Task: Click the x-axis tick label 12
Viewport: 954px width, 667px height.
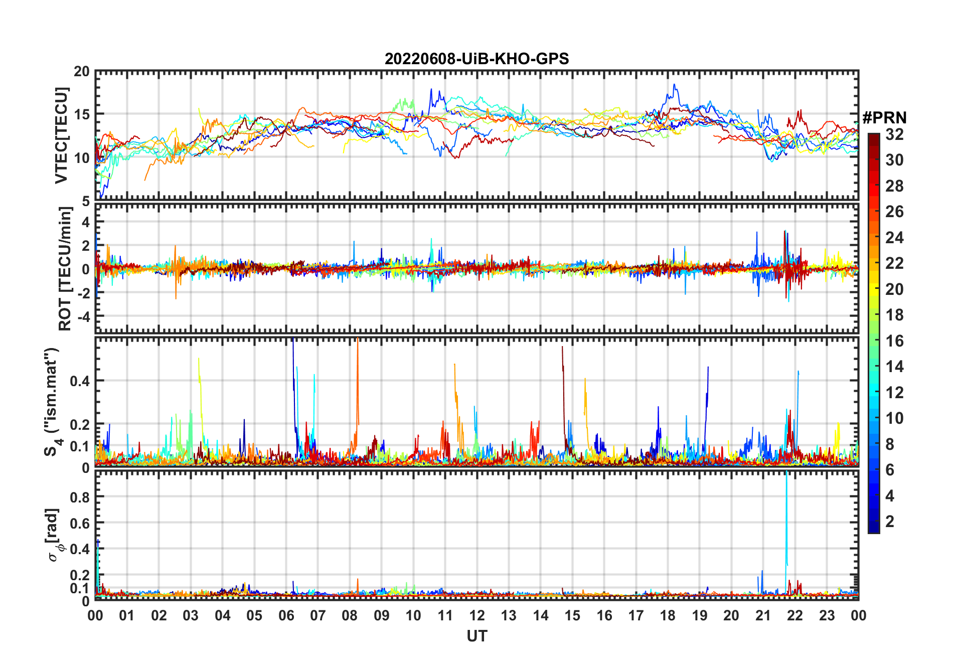Action: tap(477, 615)
